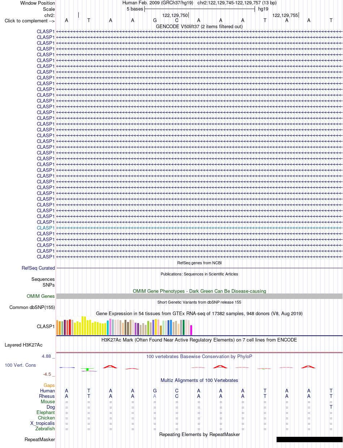This screenshot has width=343, height=448.
Task: Click the Common dbSNP(155) label
Action: click(32, 308)
